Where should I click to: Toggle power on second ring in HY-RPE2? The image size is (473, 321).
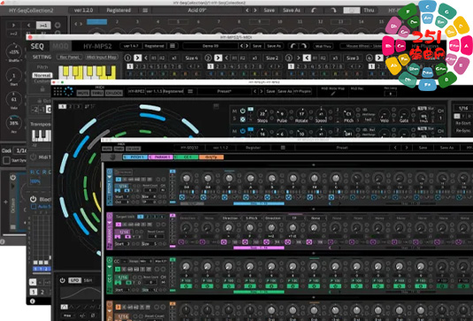(242, 131)
